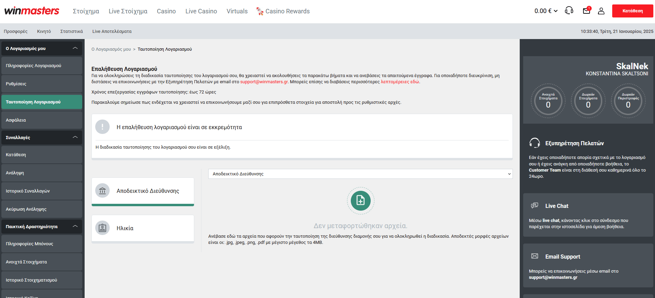Open the Live Casino menu item
Image resolution: width=655 pixels, height=298 pixels.
201,11
